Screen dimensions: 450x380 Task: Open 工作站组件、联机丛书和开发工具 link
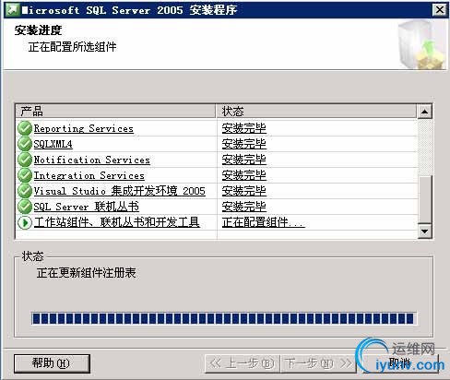pyautogui.click(x=117, y=222)
